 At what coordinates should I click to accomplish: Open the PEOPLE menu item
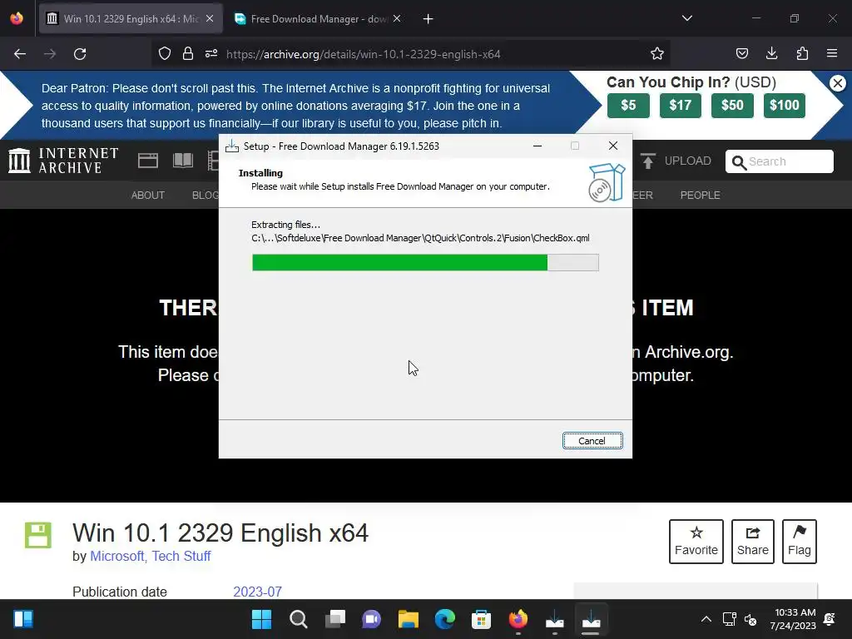[700, 196]
